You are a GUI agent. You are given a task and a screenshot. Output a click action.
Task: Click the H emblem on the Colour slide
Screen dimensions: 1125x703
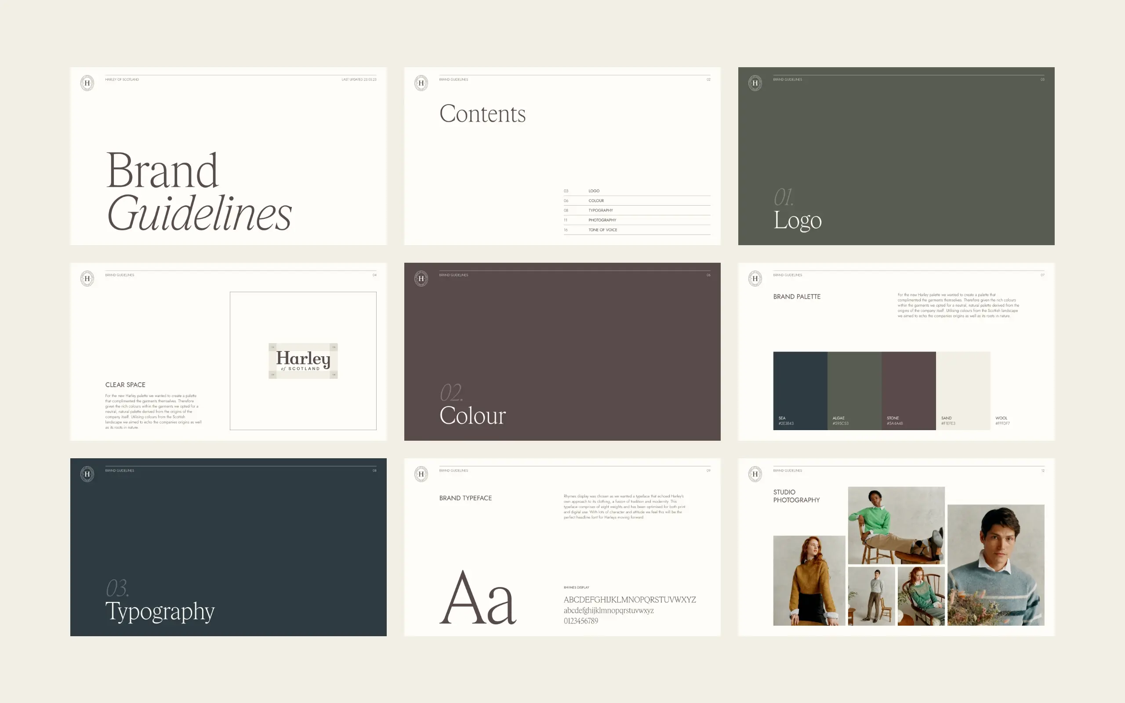click(421, 279)
